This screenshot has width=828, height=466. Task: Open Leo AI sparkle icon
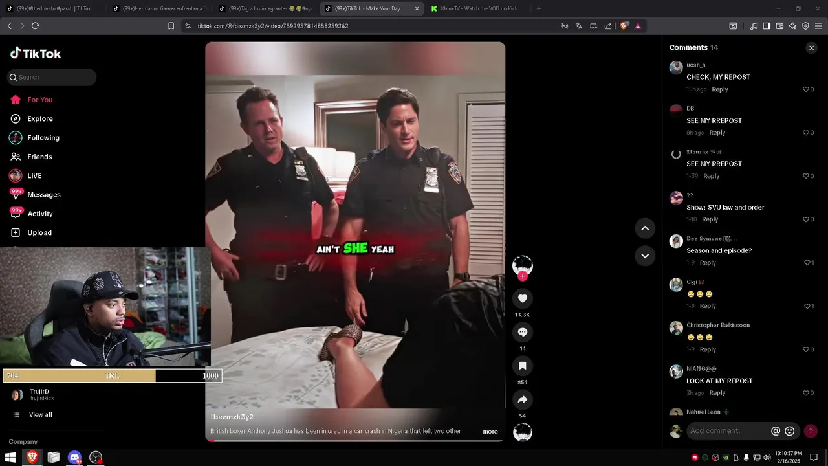click(792, 26)
